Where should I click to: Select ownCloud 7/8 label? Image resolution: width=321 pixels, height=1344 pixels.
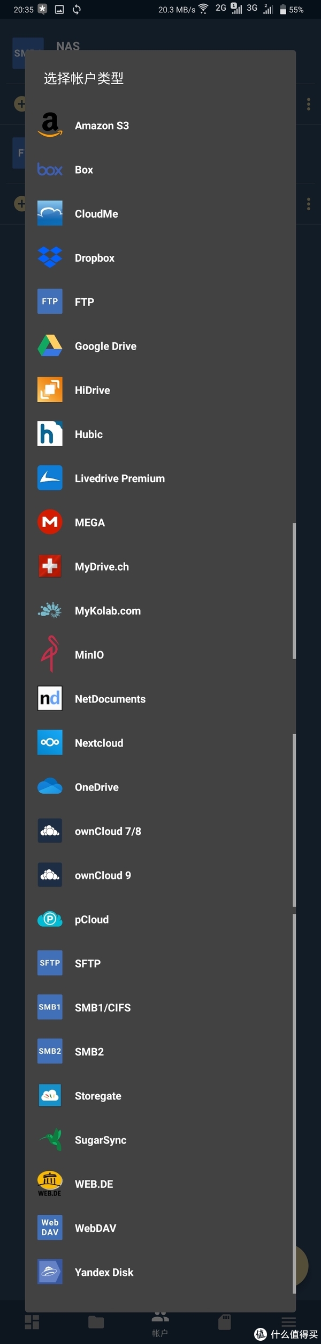click(x=108, y=831)
